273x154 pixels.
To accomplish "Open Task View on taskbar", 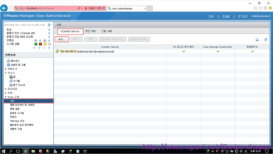I will [x=18, y=151].
